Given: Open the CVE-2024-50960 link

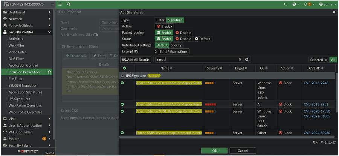Looking at the screenshot, I should point(317,133).
